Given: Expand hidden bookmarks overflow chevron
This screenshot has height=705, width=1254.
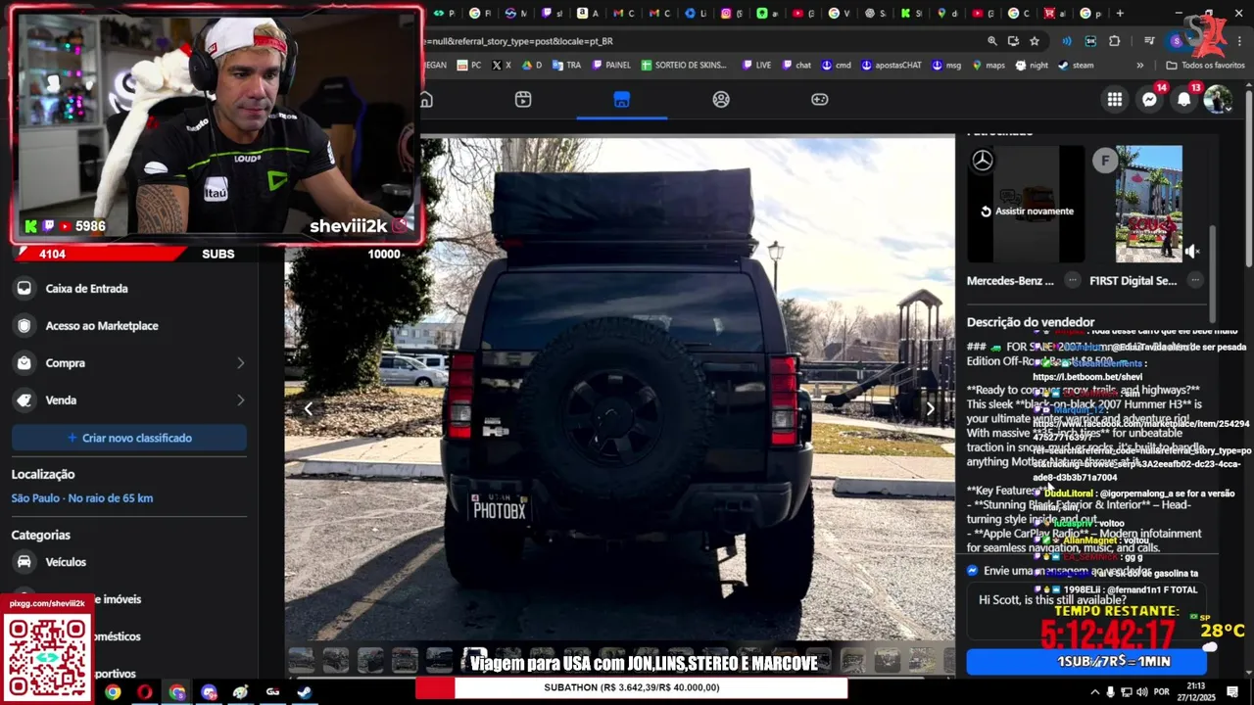Looking at the screenshot, I should click(x=1139, y=66).
